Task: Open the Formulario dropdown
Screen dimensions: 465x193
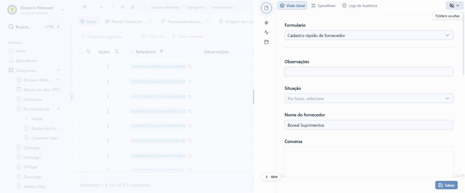Action: coord(369,35)
